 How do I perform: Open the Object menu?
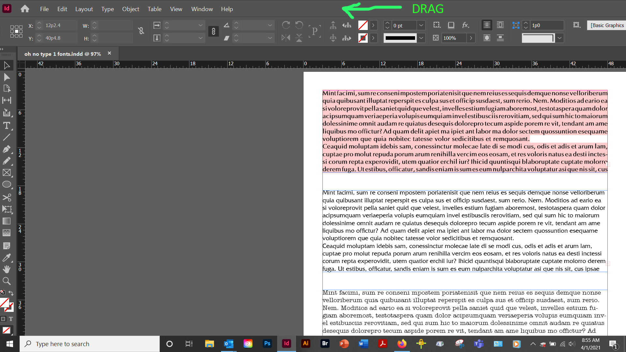tap(130, 9)
